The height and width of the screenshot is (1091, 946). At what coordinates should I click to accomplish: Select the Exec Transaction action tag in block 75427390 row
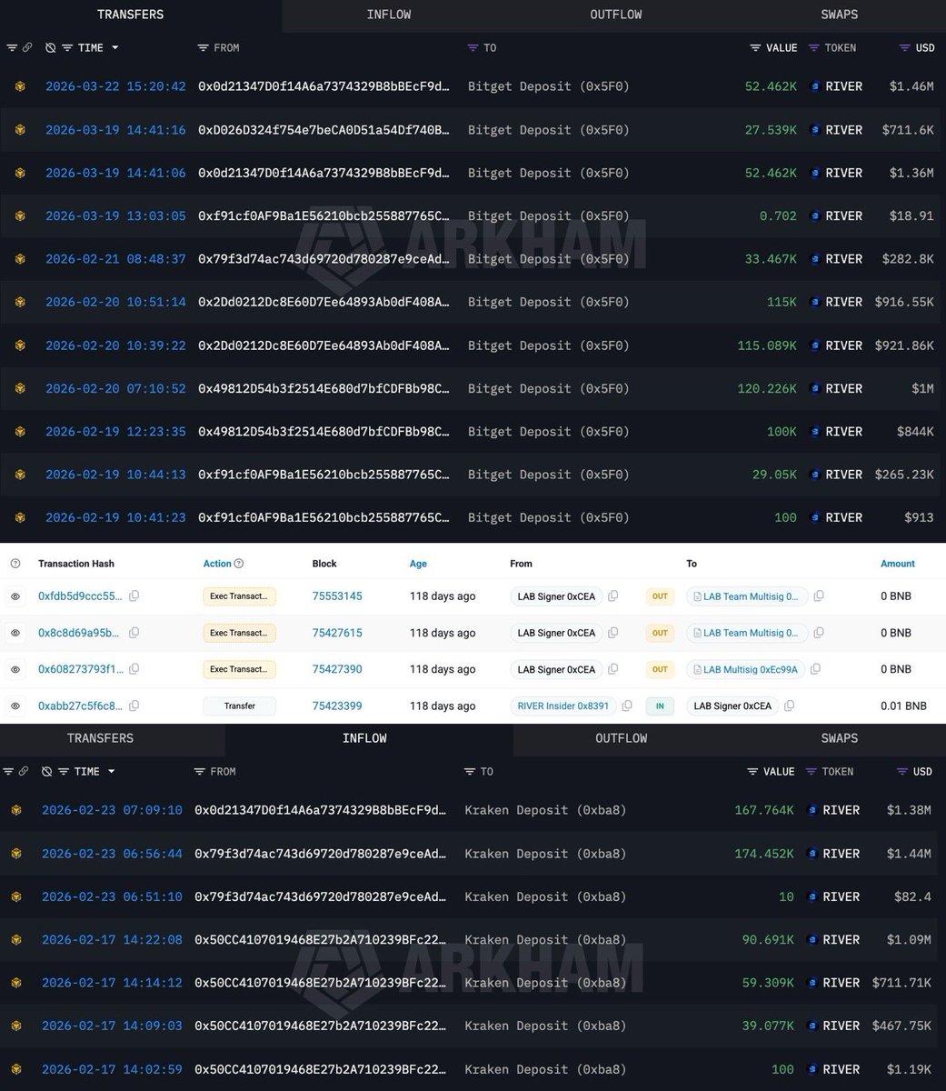pyautogui.click(x=239, y=669)
